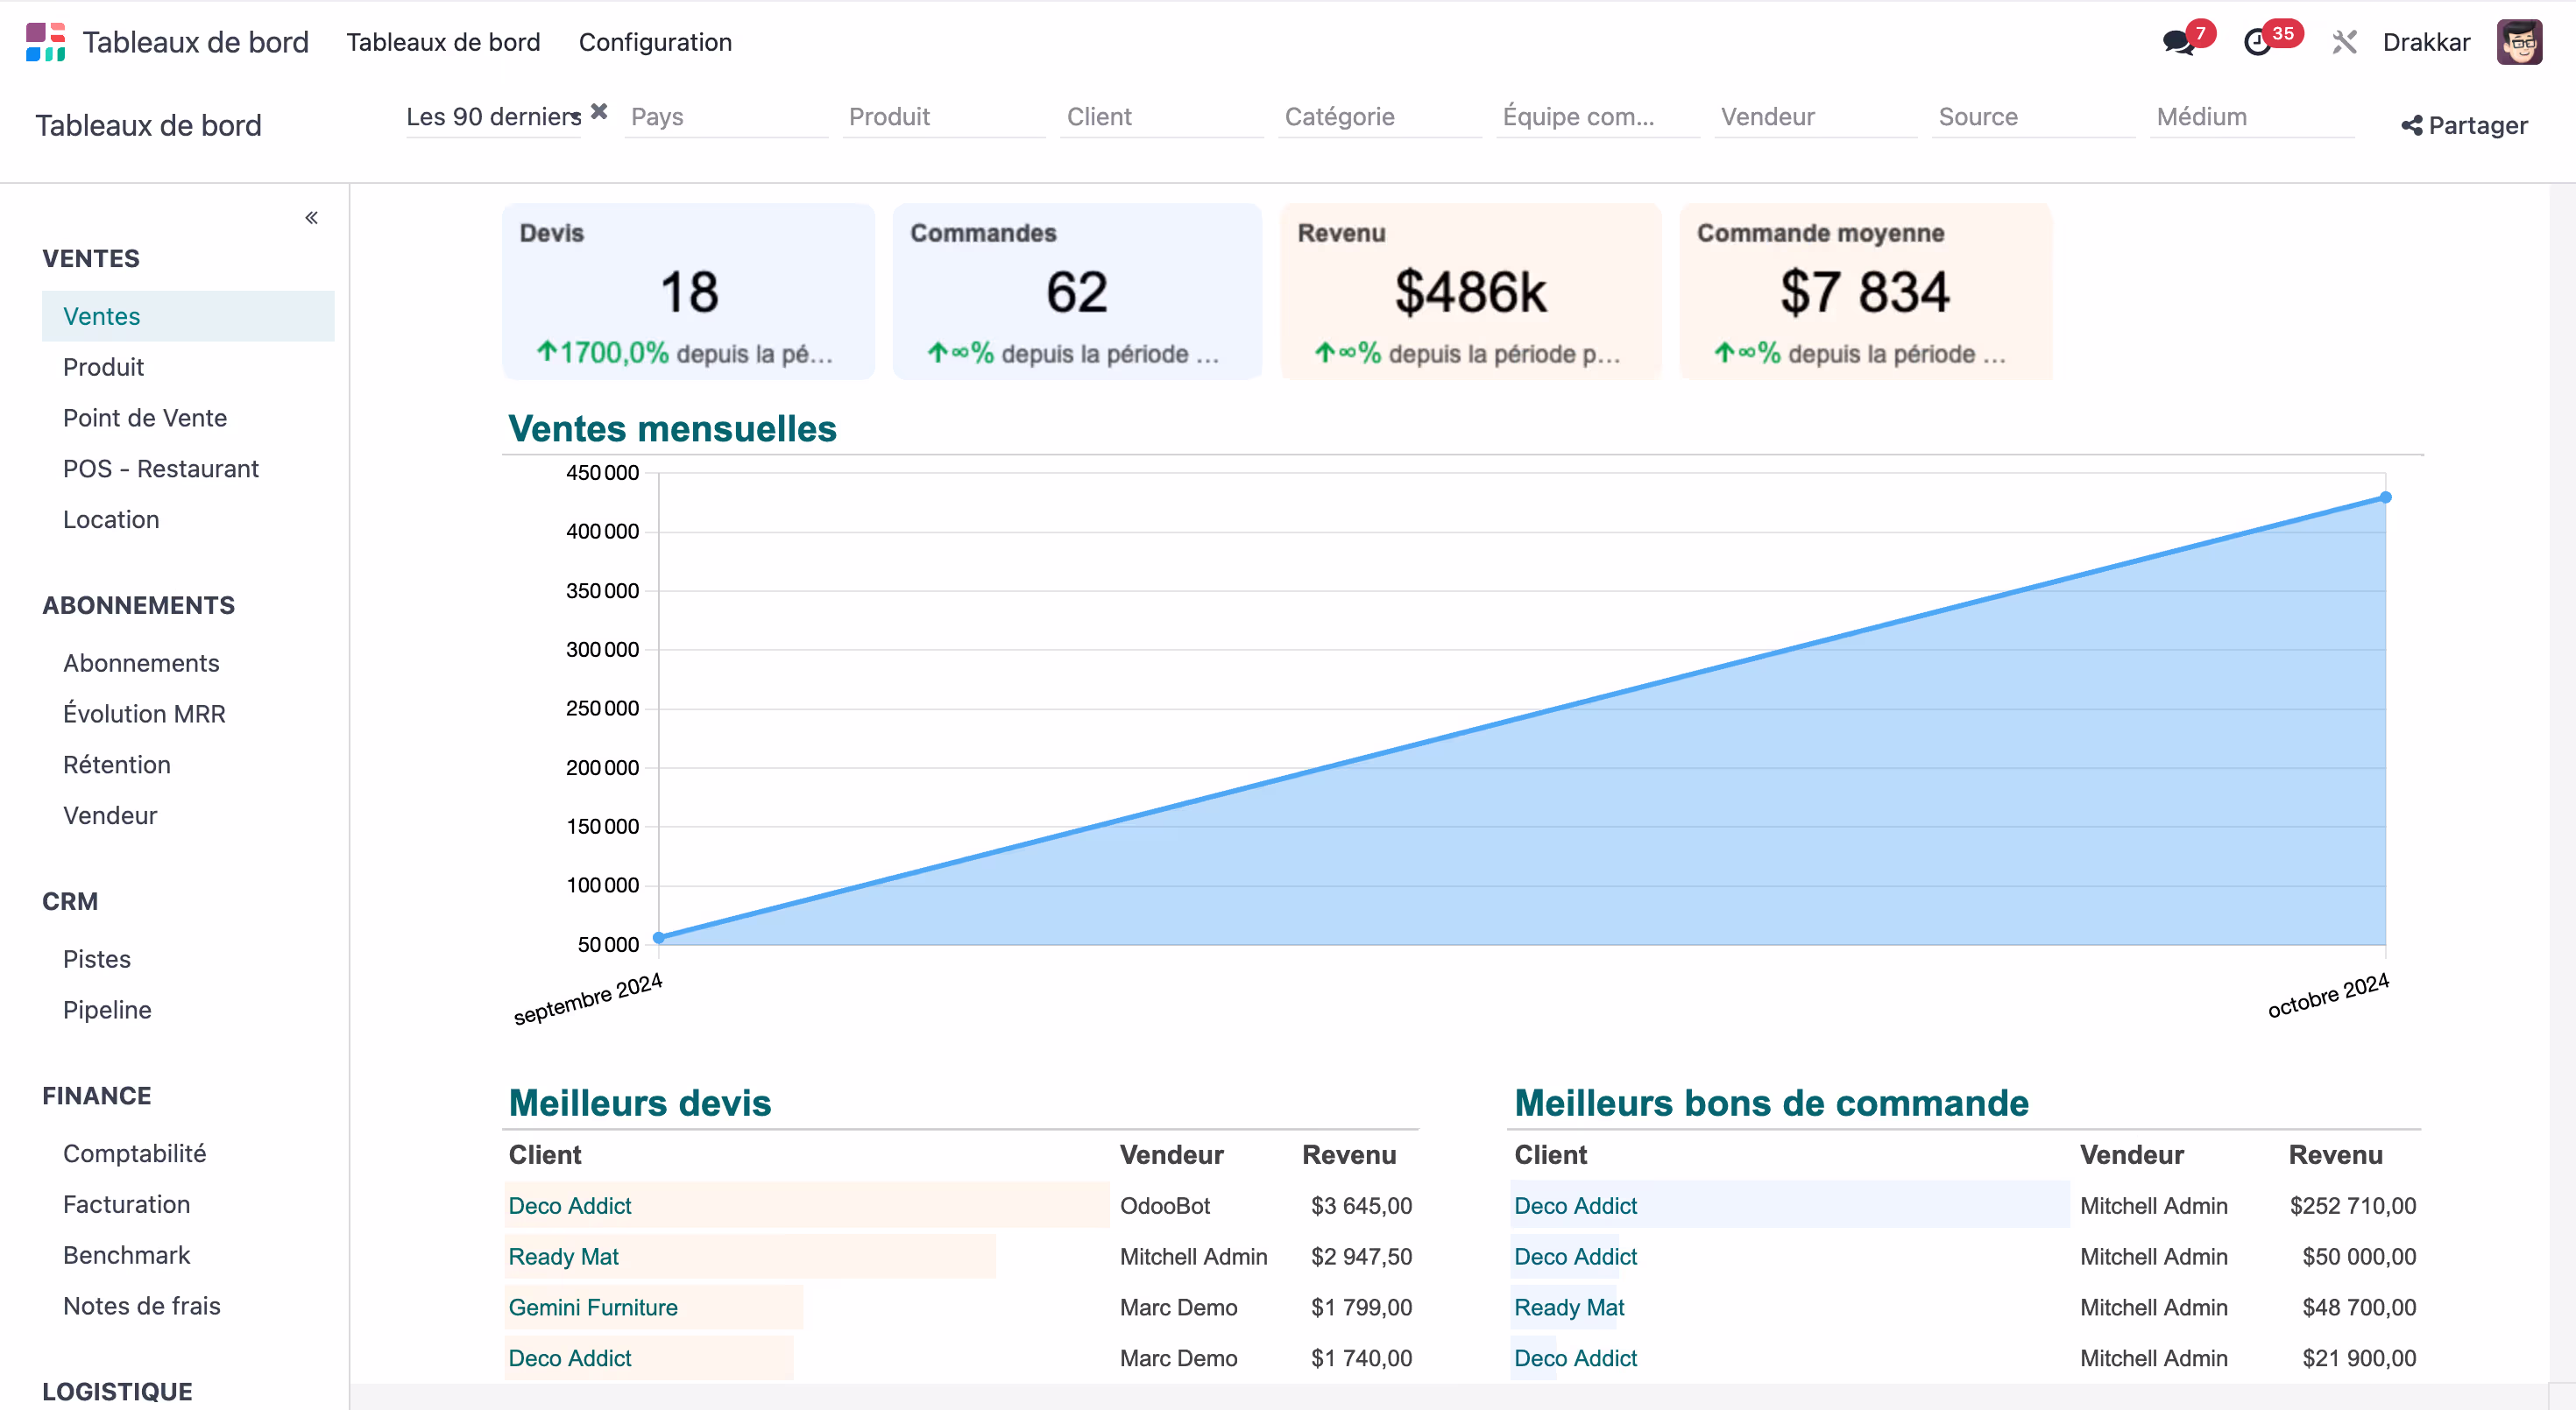The image size is (2576, 1410).
Task: Open the Odoo apps home icon
Action: [x=45, y=42]
